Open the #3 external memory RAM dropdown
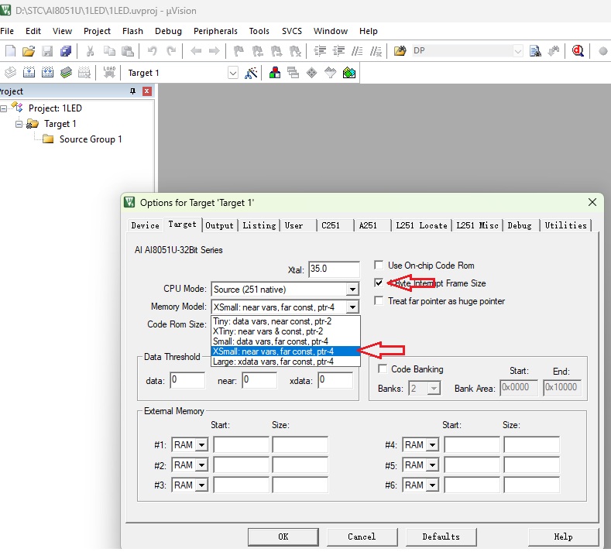 [x=202, y=485]
